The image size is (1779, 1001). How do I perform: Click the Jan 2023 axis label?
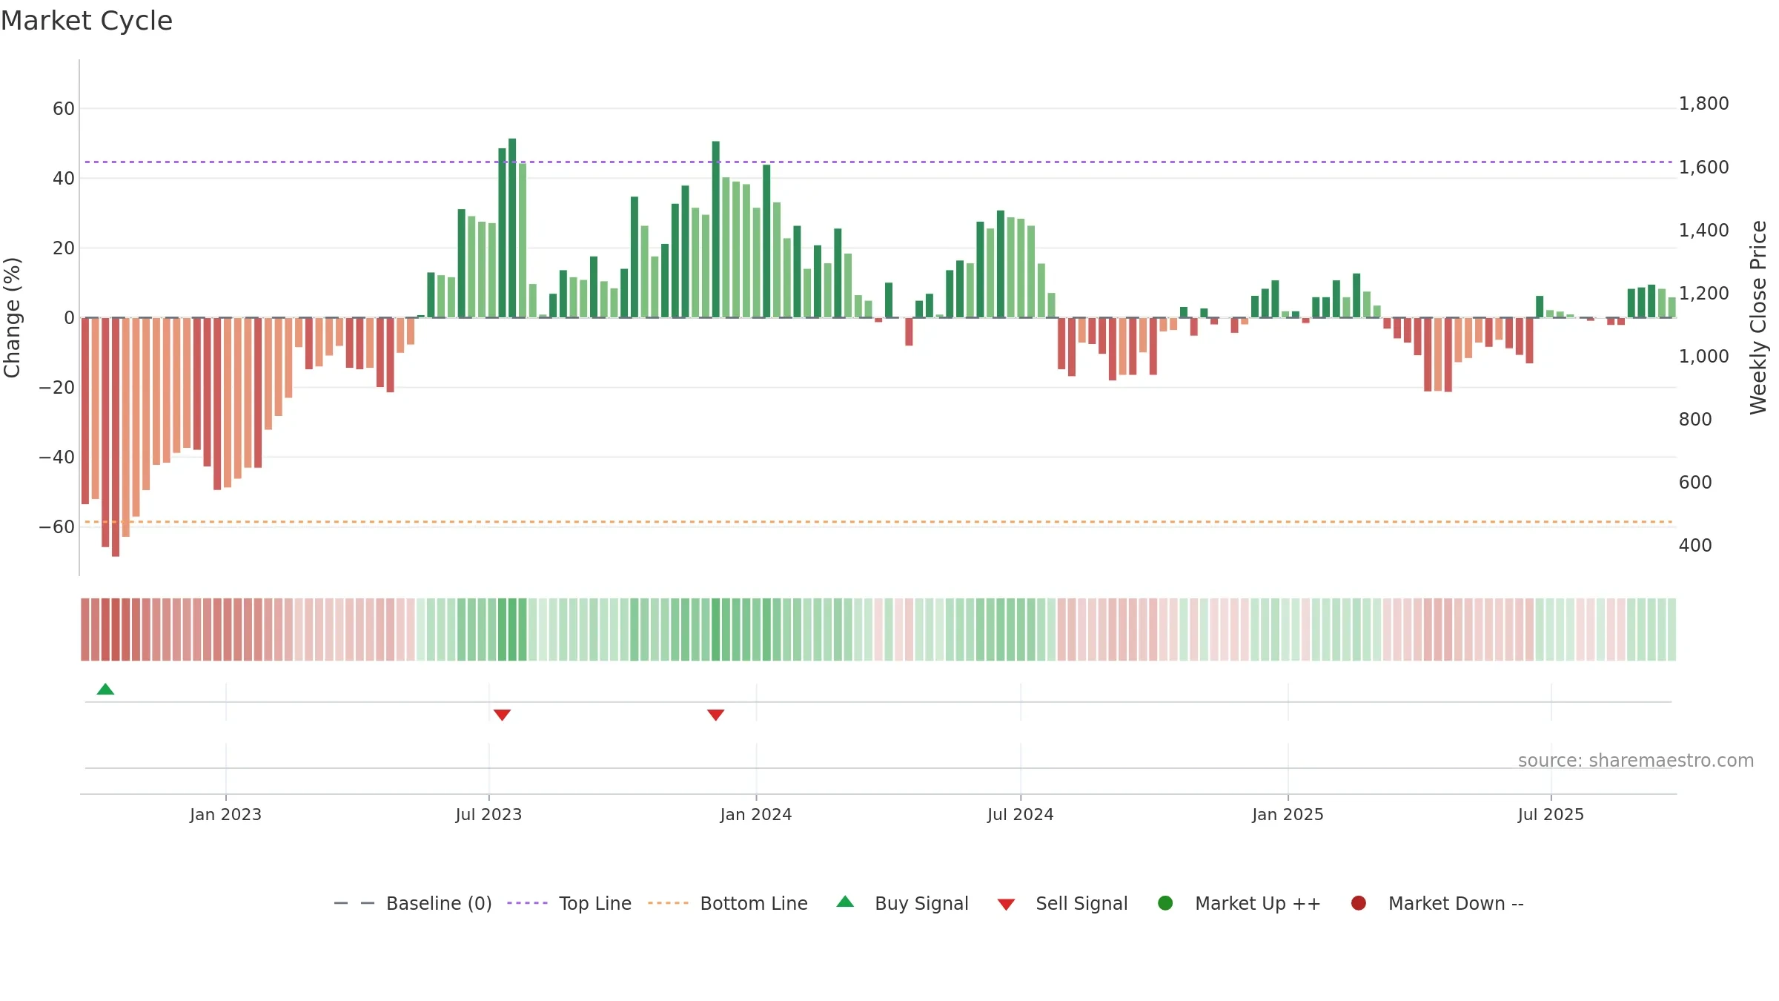point(225,814)
